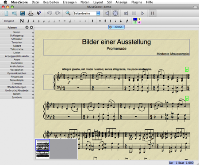This screenshot has width=199, height=165.
Task: Click the open file folder icon
Action: pyautogui.click(x=14, y=13)
